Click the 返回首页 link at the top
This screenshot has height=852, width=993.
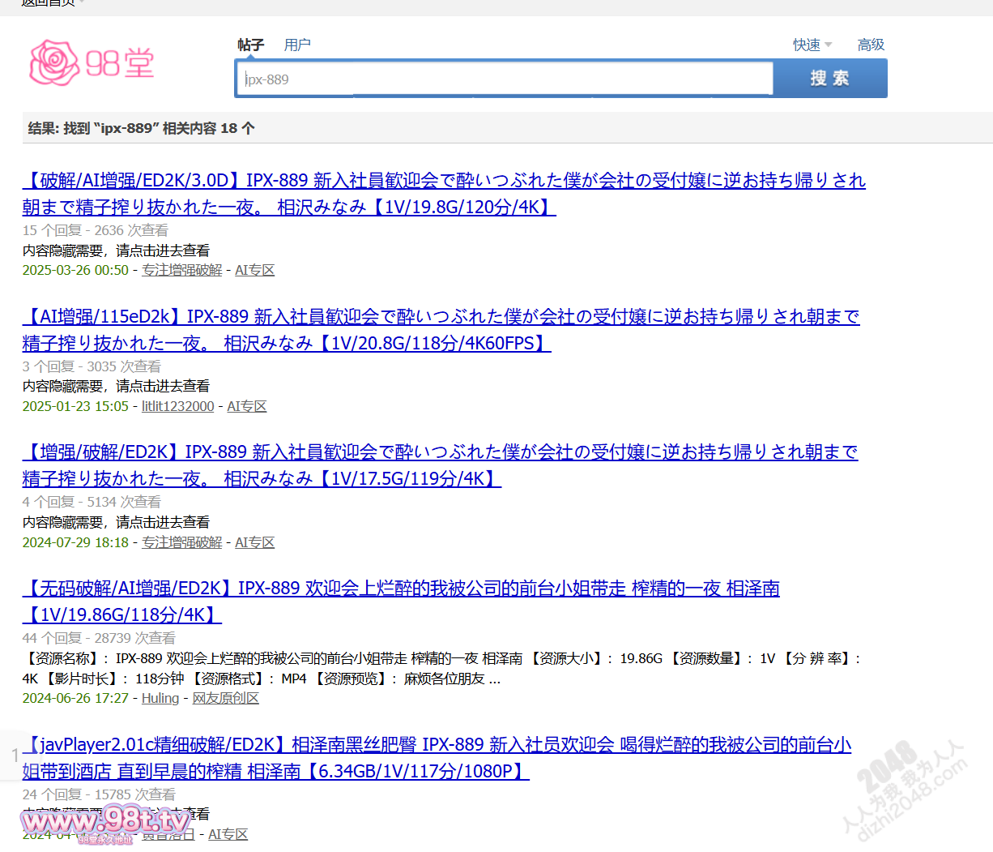tap(48, 3)
